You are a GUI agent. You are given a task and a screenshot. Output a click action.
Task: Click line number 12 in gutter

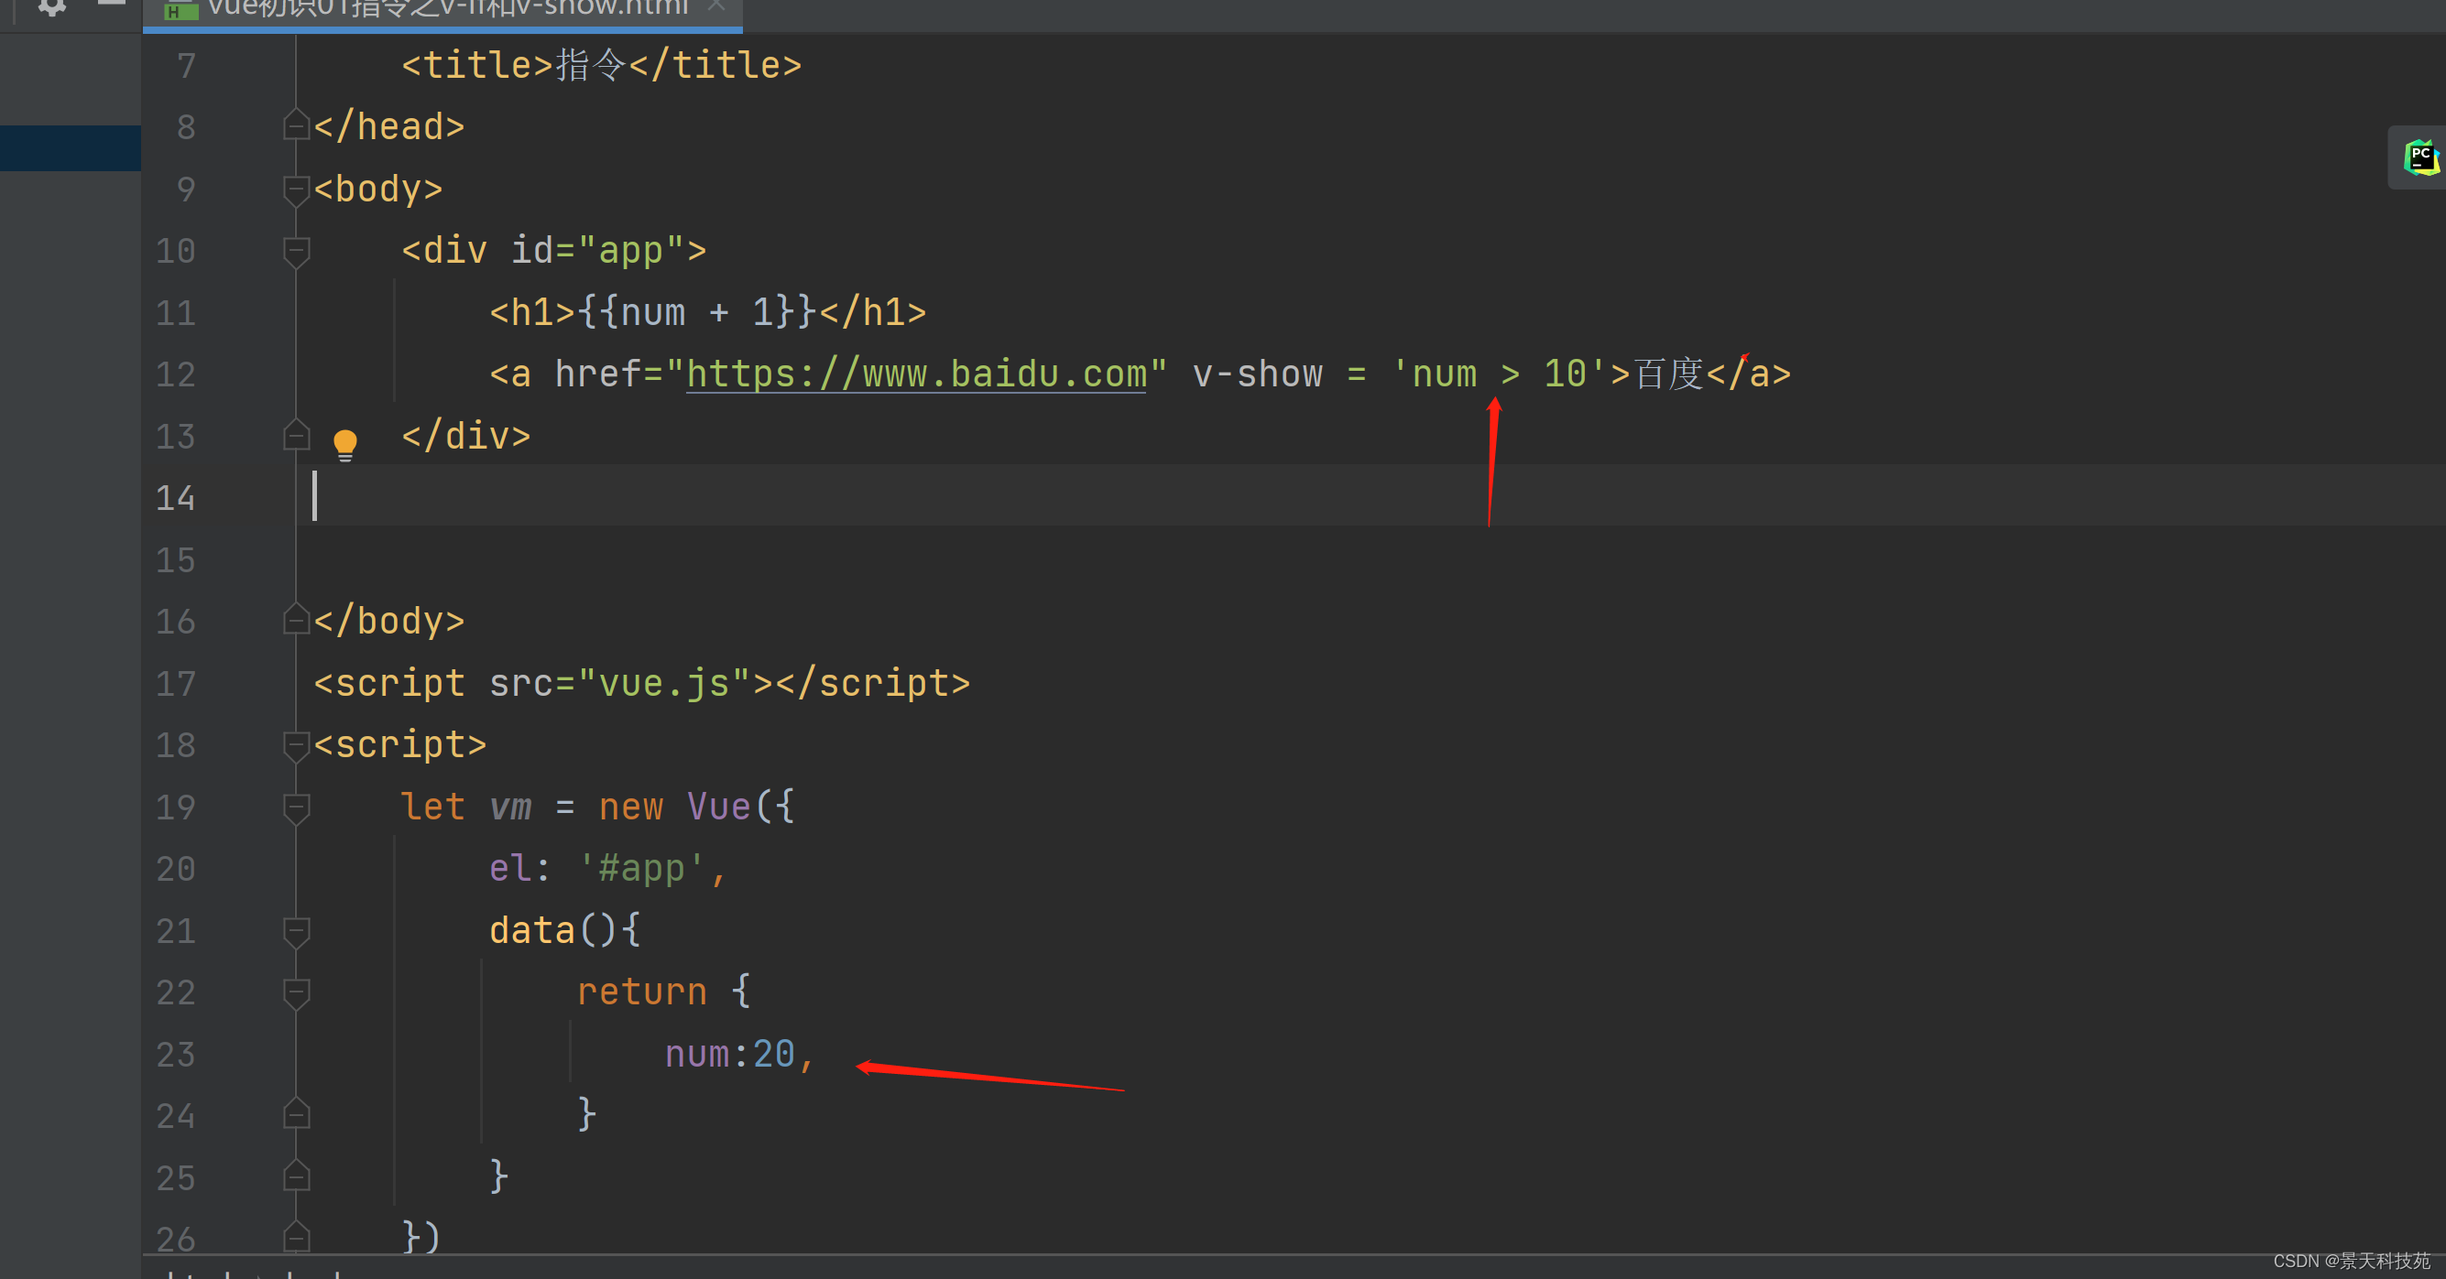pos(176,374)
